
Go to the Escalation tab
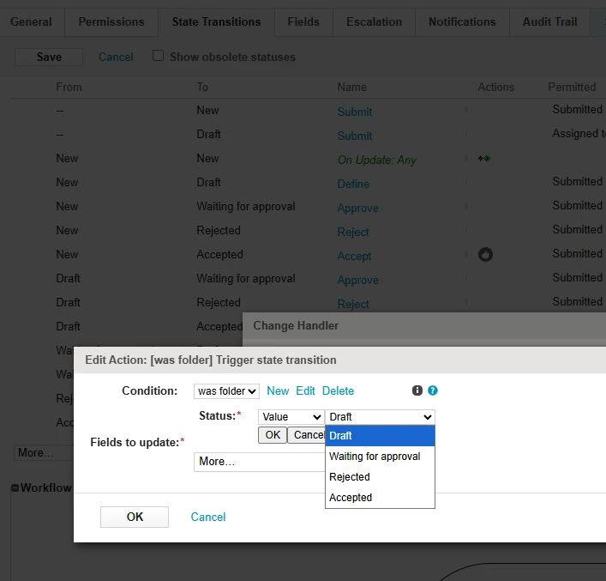(x=374, y=21)
